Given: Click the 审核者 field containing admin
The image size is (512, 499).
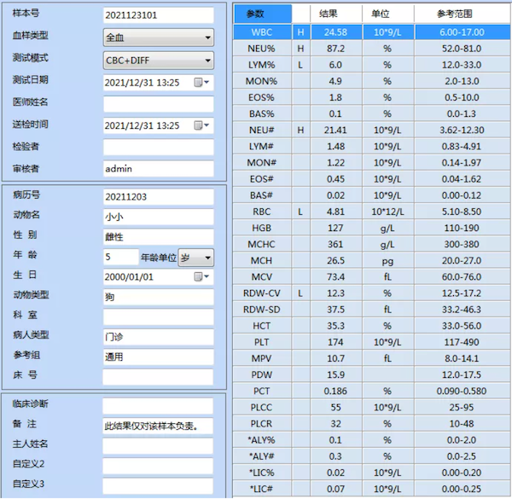Looking at the screenshot, I should pos(159,168).
